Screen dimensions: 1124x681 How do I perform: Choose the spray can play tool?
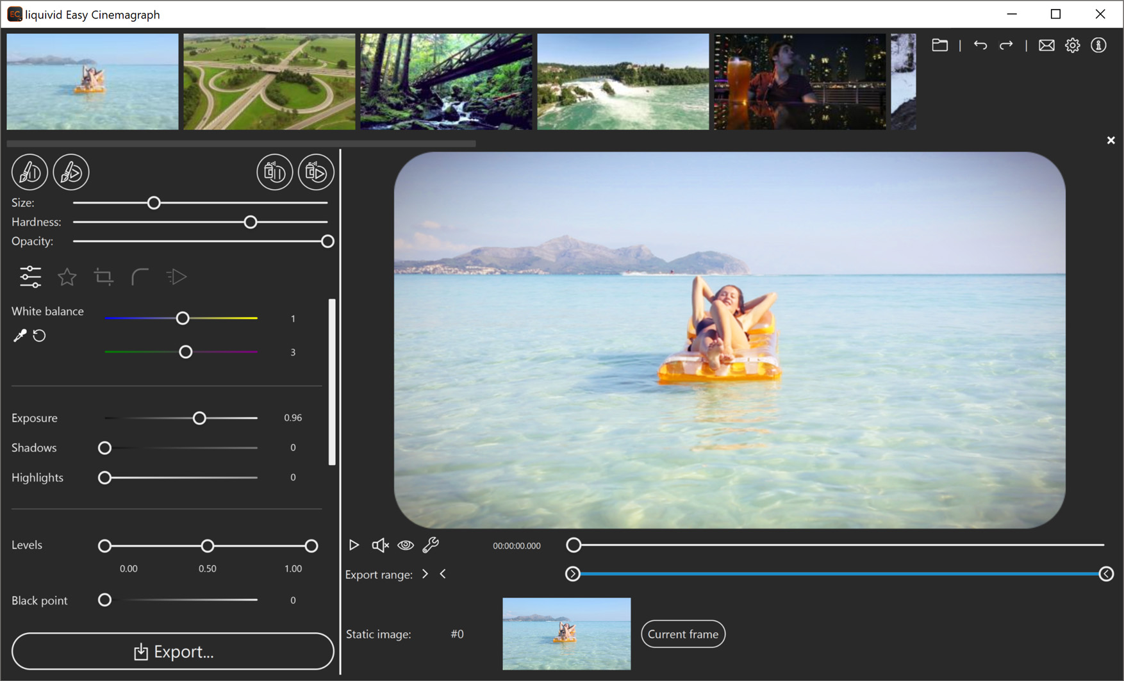tap(316, 172)
